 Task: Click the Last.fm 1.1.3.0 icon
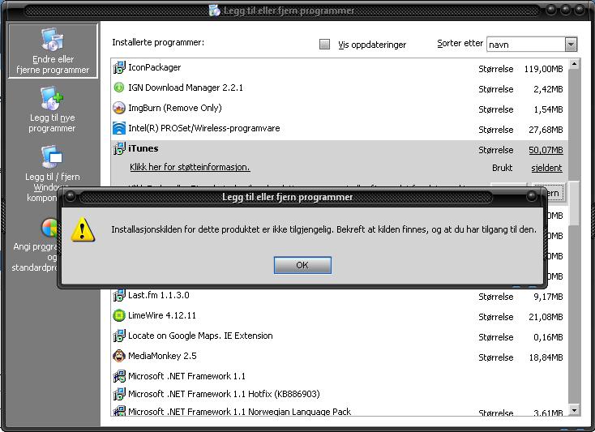119,295
